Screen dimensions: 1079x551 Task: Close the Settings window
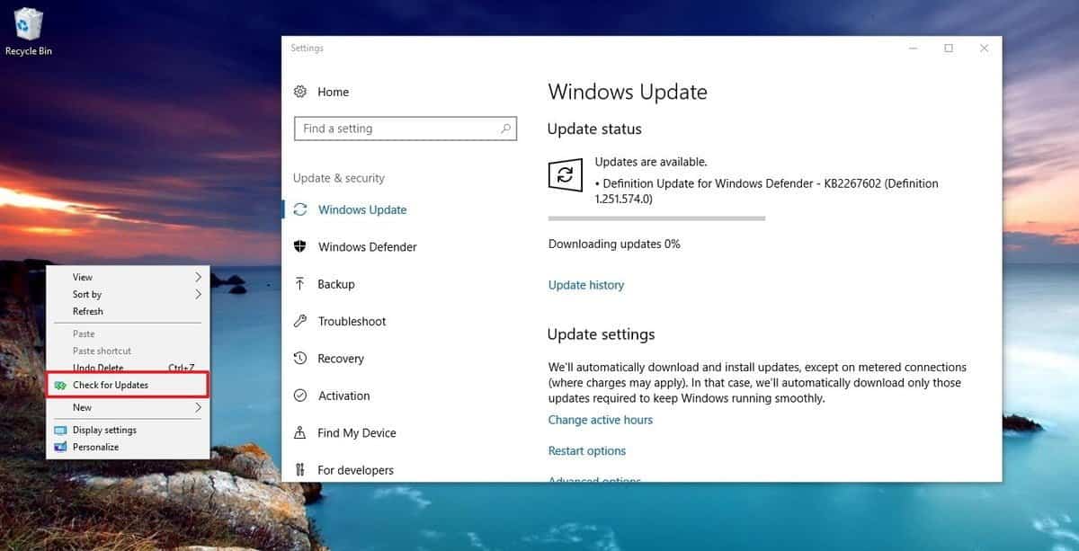coord(985,49)
